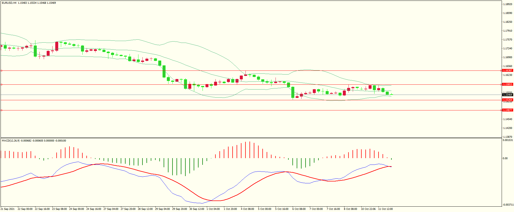
Task: Click the 29 Sep 04:00 time axis label
Action: [x=162, y=209]
